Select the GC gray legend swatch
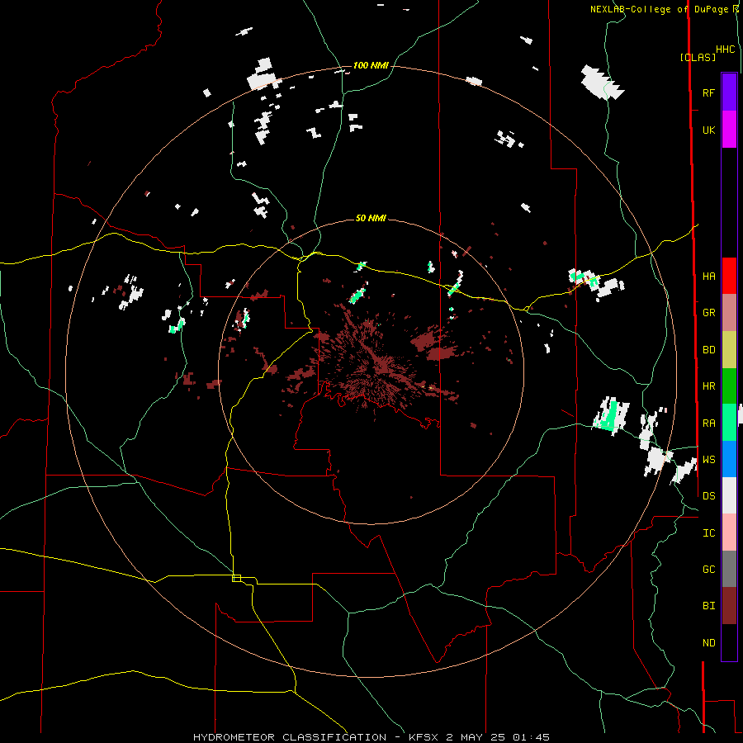 click(729, 569)
